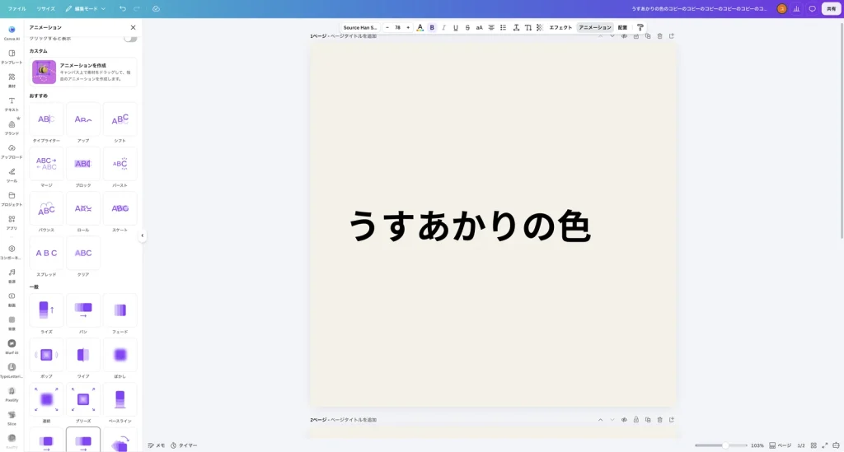Screen dimensions: 844x452
Task: Open the ファイル menu
Action: 16,8
